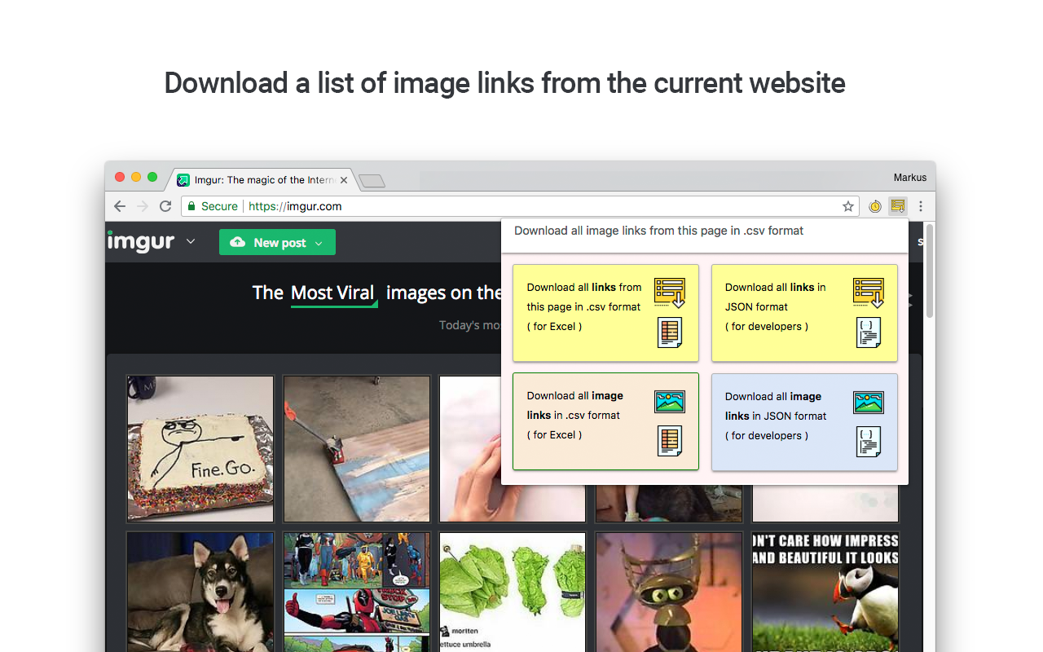The height and width of the screenshot is (652, 1043).
Task: Download all image links in .csv format
Action: tap(605, 421)
